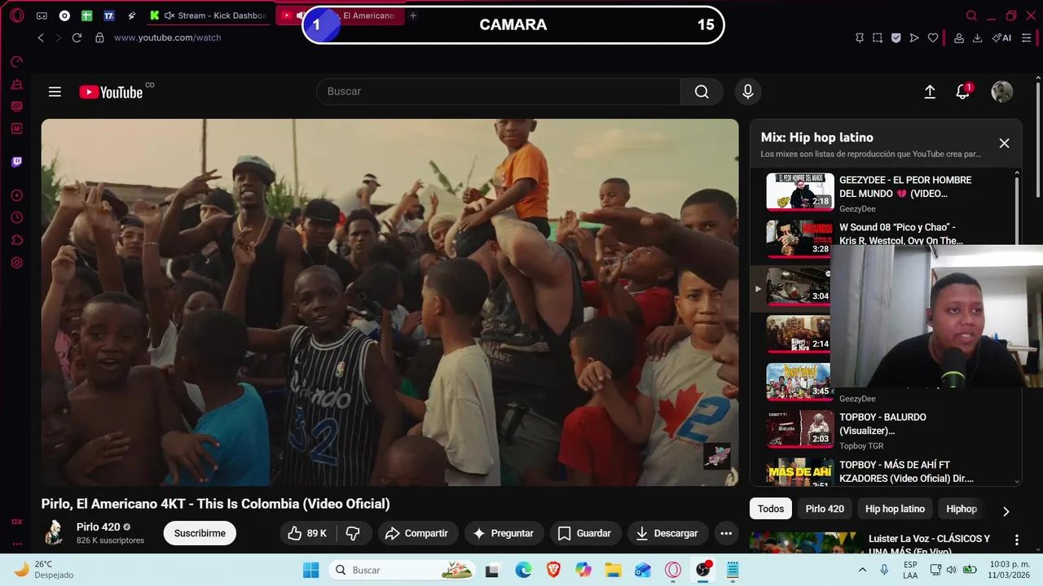Open sidebar settings gear icon
The image size is (1043, 586).
[16, 263]
